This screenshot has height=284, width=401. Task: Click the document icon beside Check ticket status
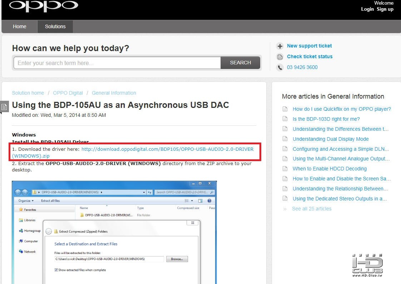[x=280, y=57]
